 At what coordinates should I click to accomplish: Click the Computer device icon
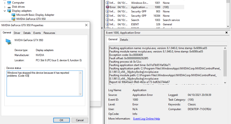point(9,3)
